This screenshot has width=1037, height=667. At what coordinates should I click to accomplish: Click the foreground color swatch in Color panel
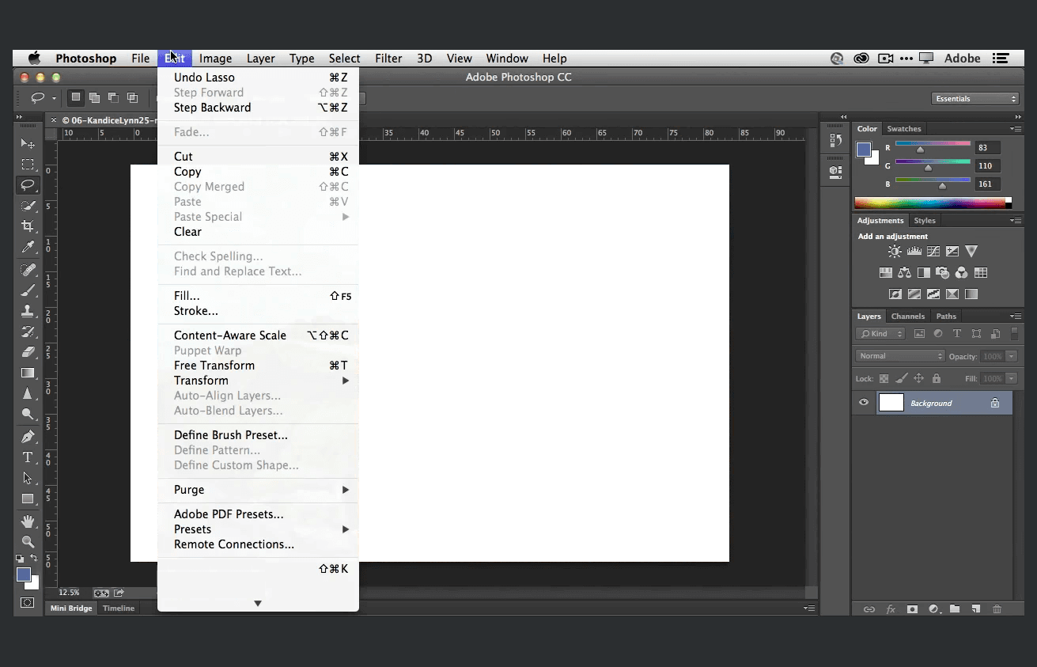click(864, 150)
